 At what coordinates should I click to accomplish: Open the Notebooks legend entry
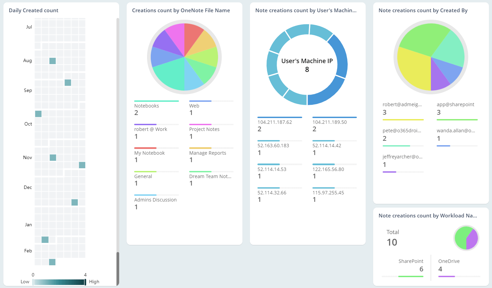pos(147,105)
